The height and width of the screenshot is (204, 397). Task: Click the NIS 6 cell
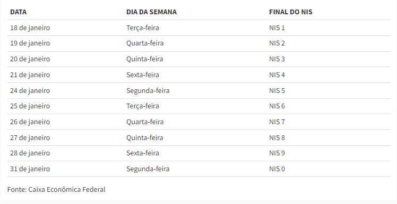277,106
